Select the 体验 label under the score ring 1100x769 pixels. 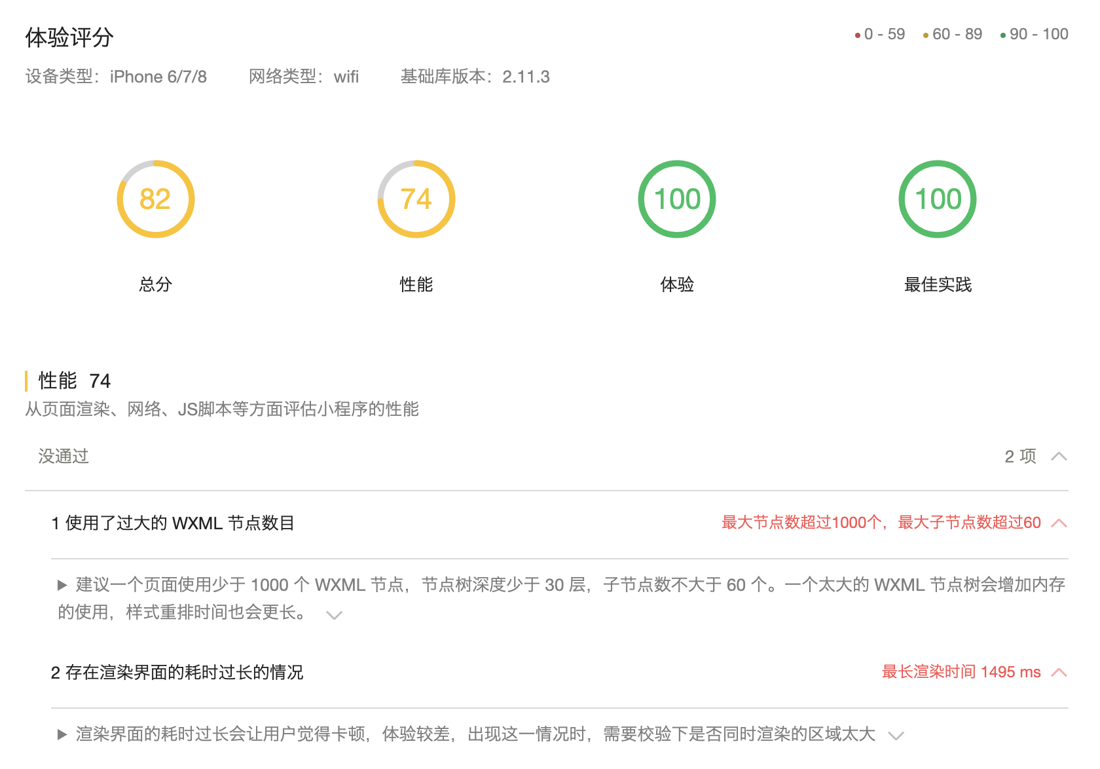coord(677,284)
